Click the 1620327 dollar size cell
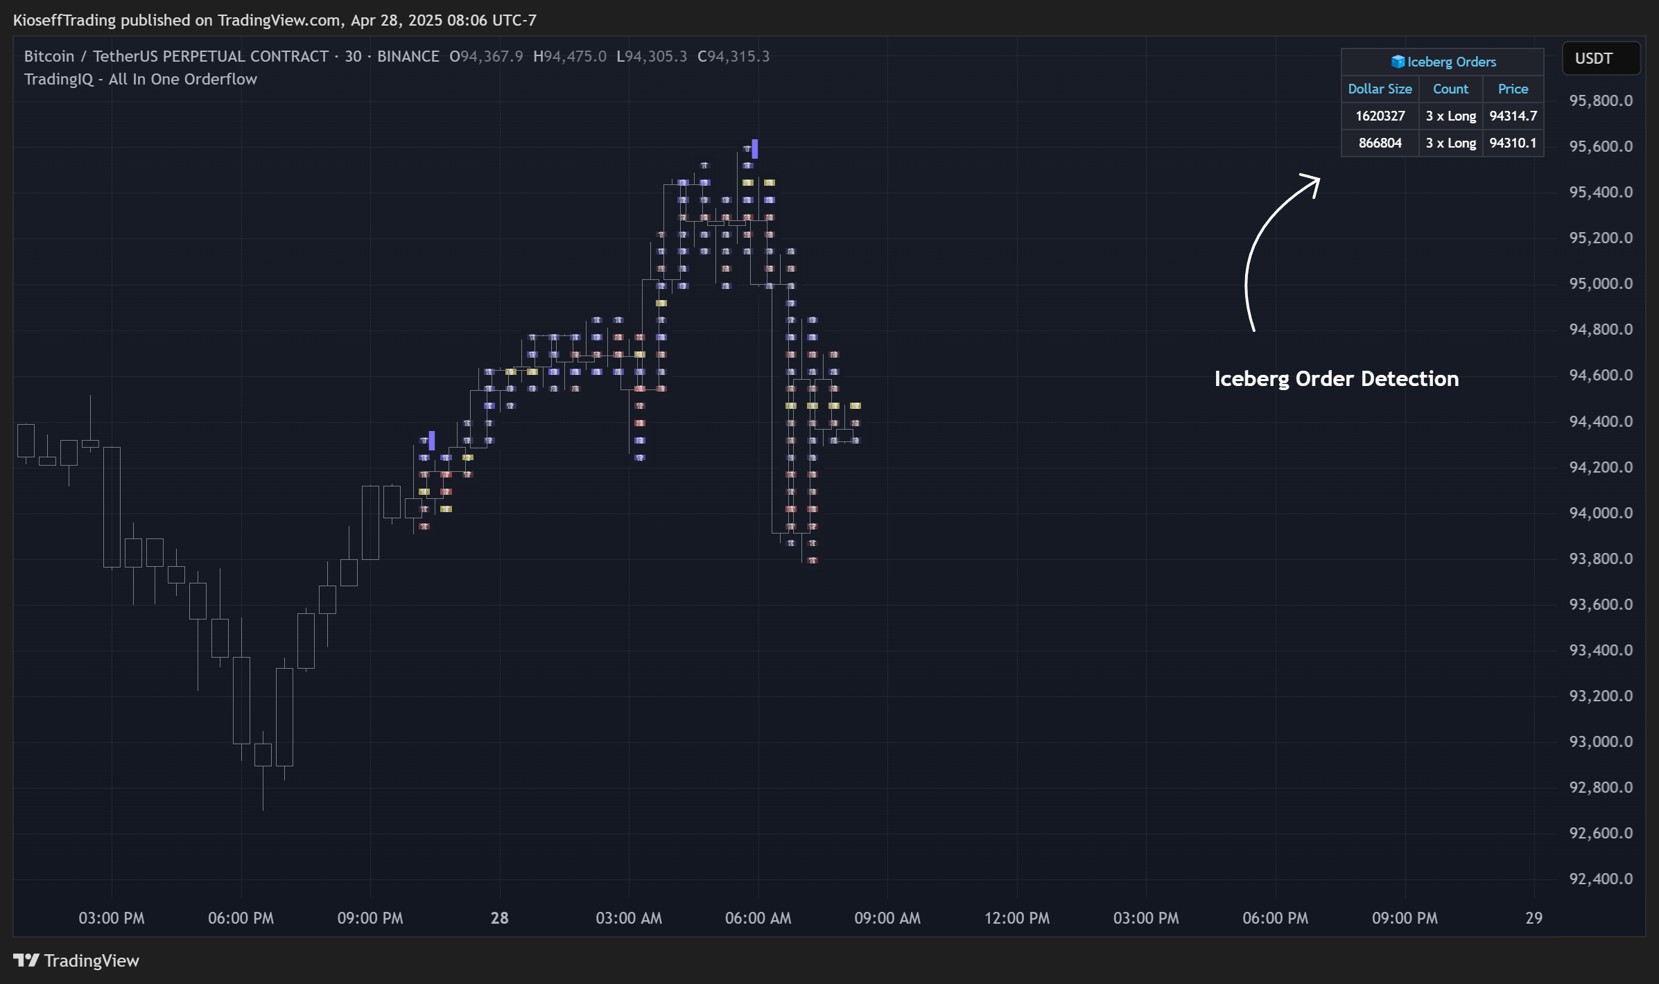The image size is (1659, 984). coord(1380,116)
